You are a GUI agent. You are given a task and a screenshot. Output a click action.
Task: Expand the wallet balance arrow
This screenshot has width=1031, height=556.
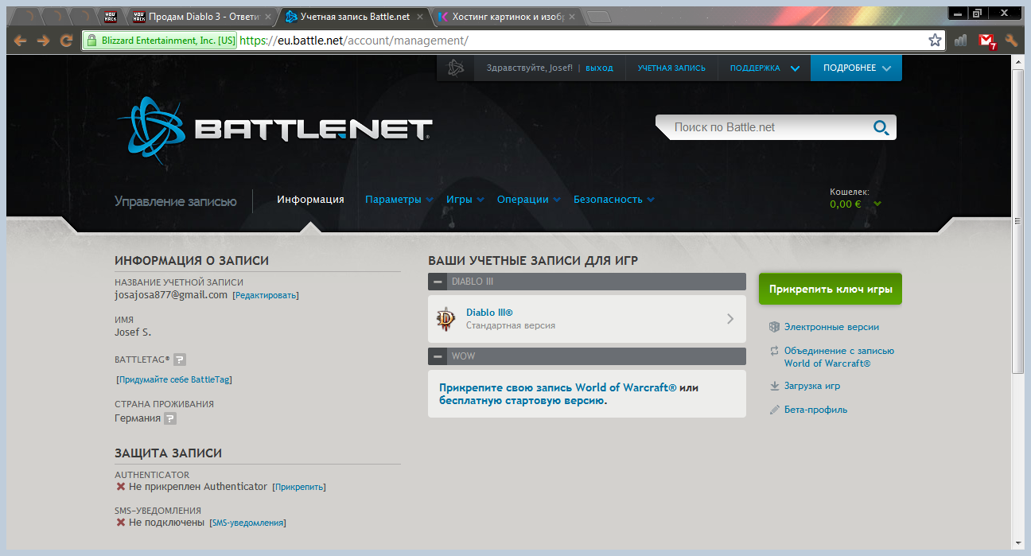[x=877, y=204]
